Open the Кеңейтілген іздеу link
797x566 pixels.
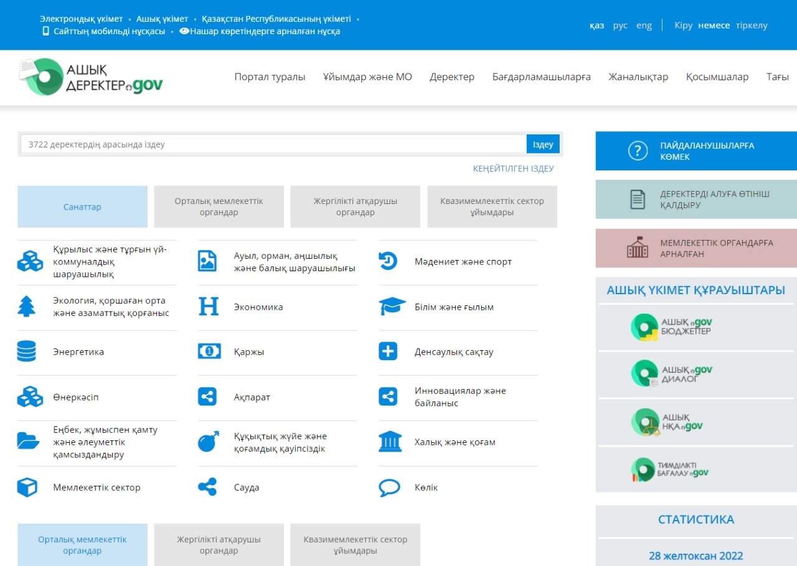click(x=513, y=169)
